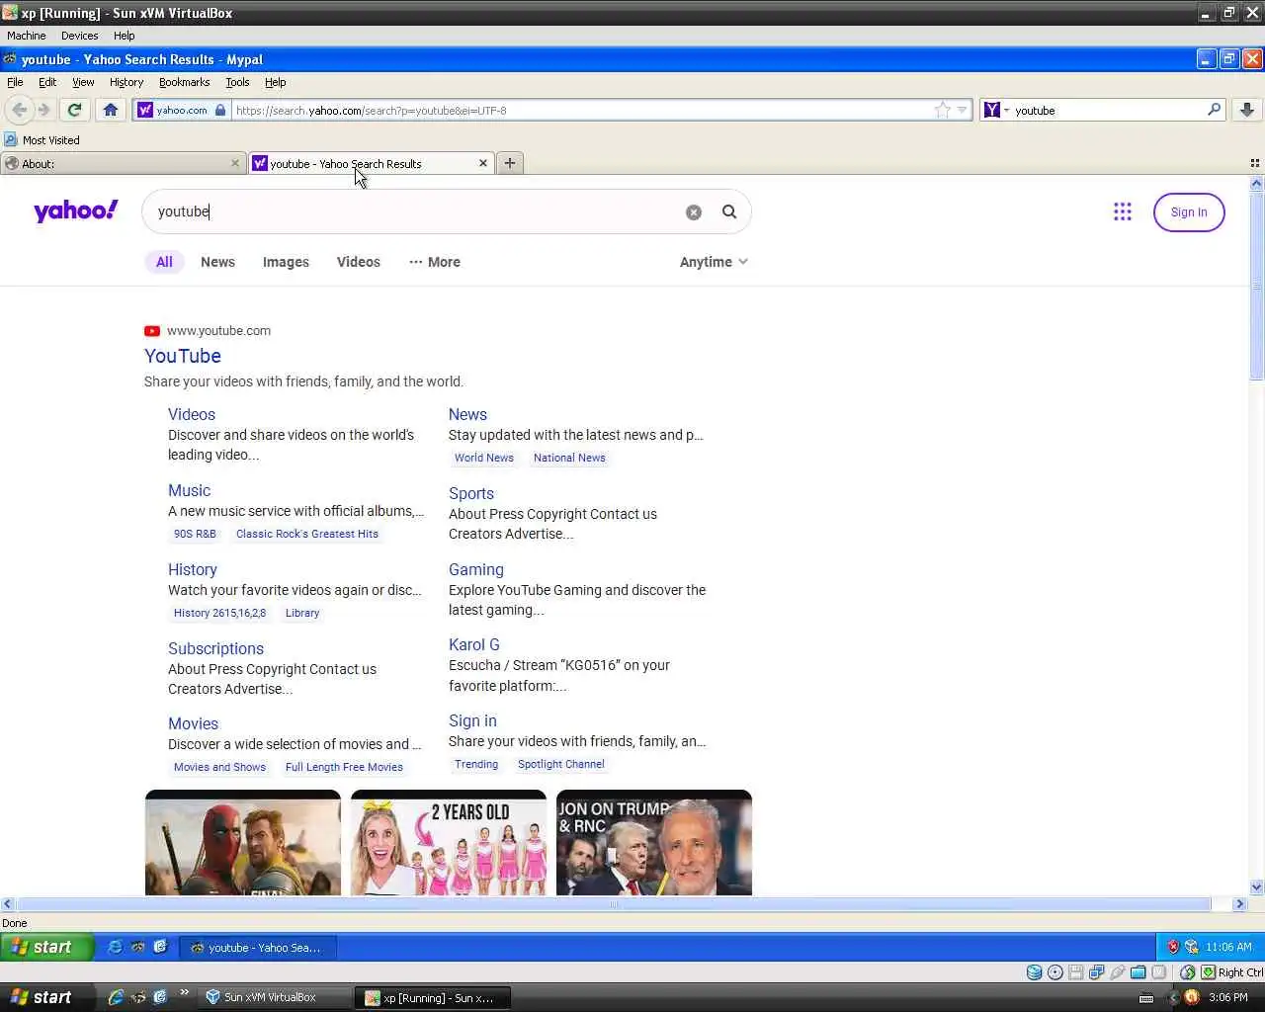Click VirtualBox optical disc status icon
Image resolution: width=1265 pixels, height=1012 pixels.
tap(1054, 972)
